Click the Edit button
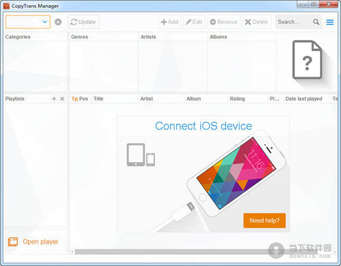Viewport: 341px width, 266px height. [194, 22]
